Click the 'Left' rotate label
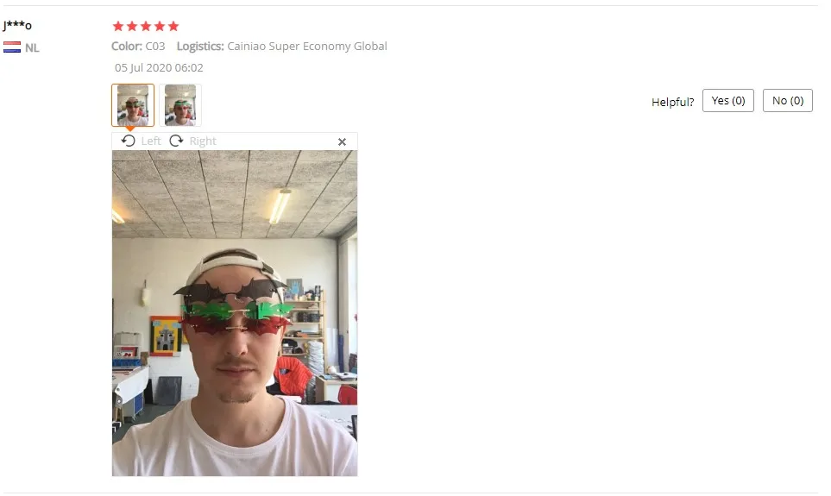 pos(151,141)
